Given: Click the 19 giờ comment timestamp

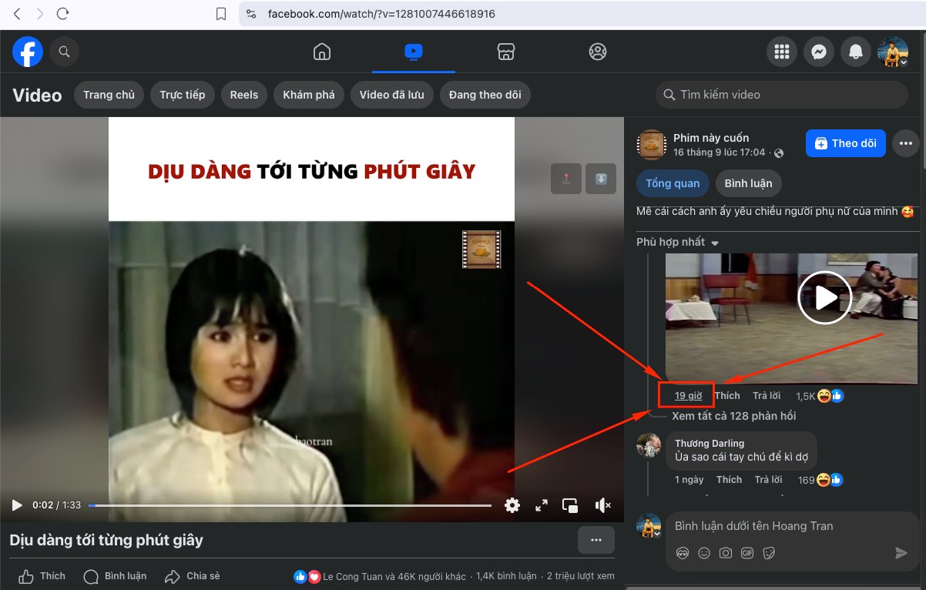Looking at the screenshot, I should pos(688,396).
